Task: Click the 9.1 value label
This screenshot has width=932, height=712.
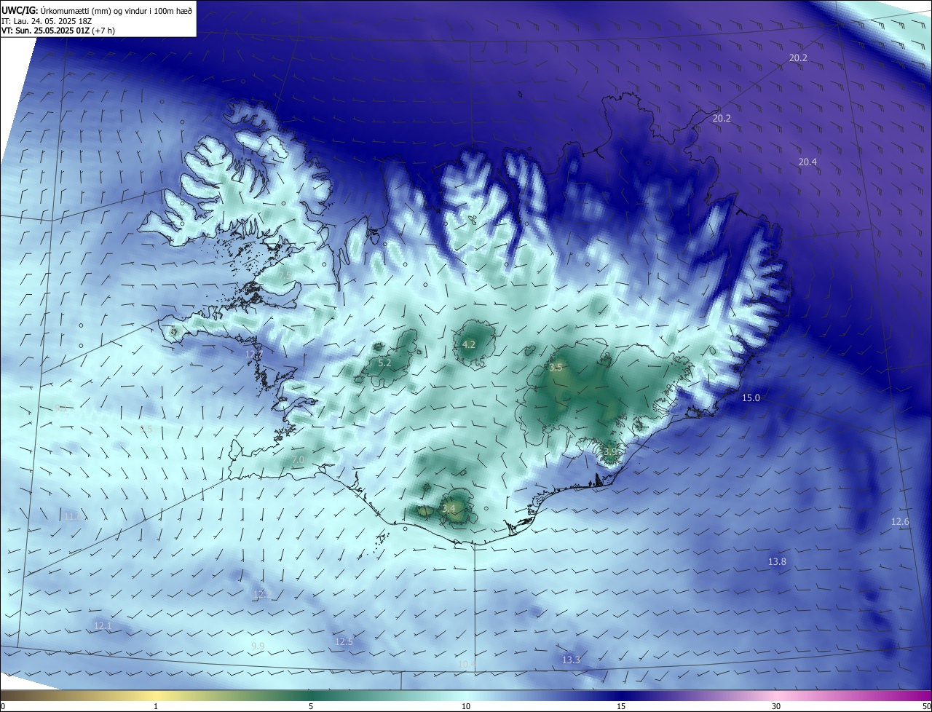Action: pos(60,408)
